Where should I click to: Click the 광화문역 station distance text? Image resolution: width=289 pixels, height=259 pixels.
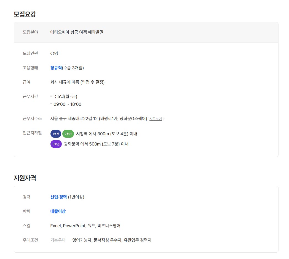[x=96, y=144]
